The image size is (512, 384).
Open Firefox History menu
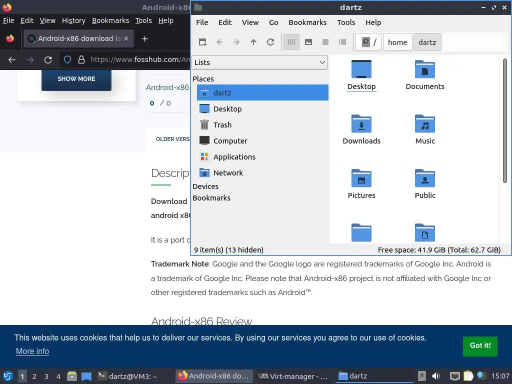(x=73, y=20)
